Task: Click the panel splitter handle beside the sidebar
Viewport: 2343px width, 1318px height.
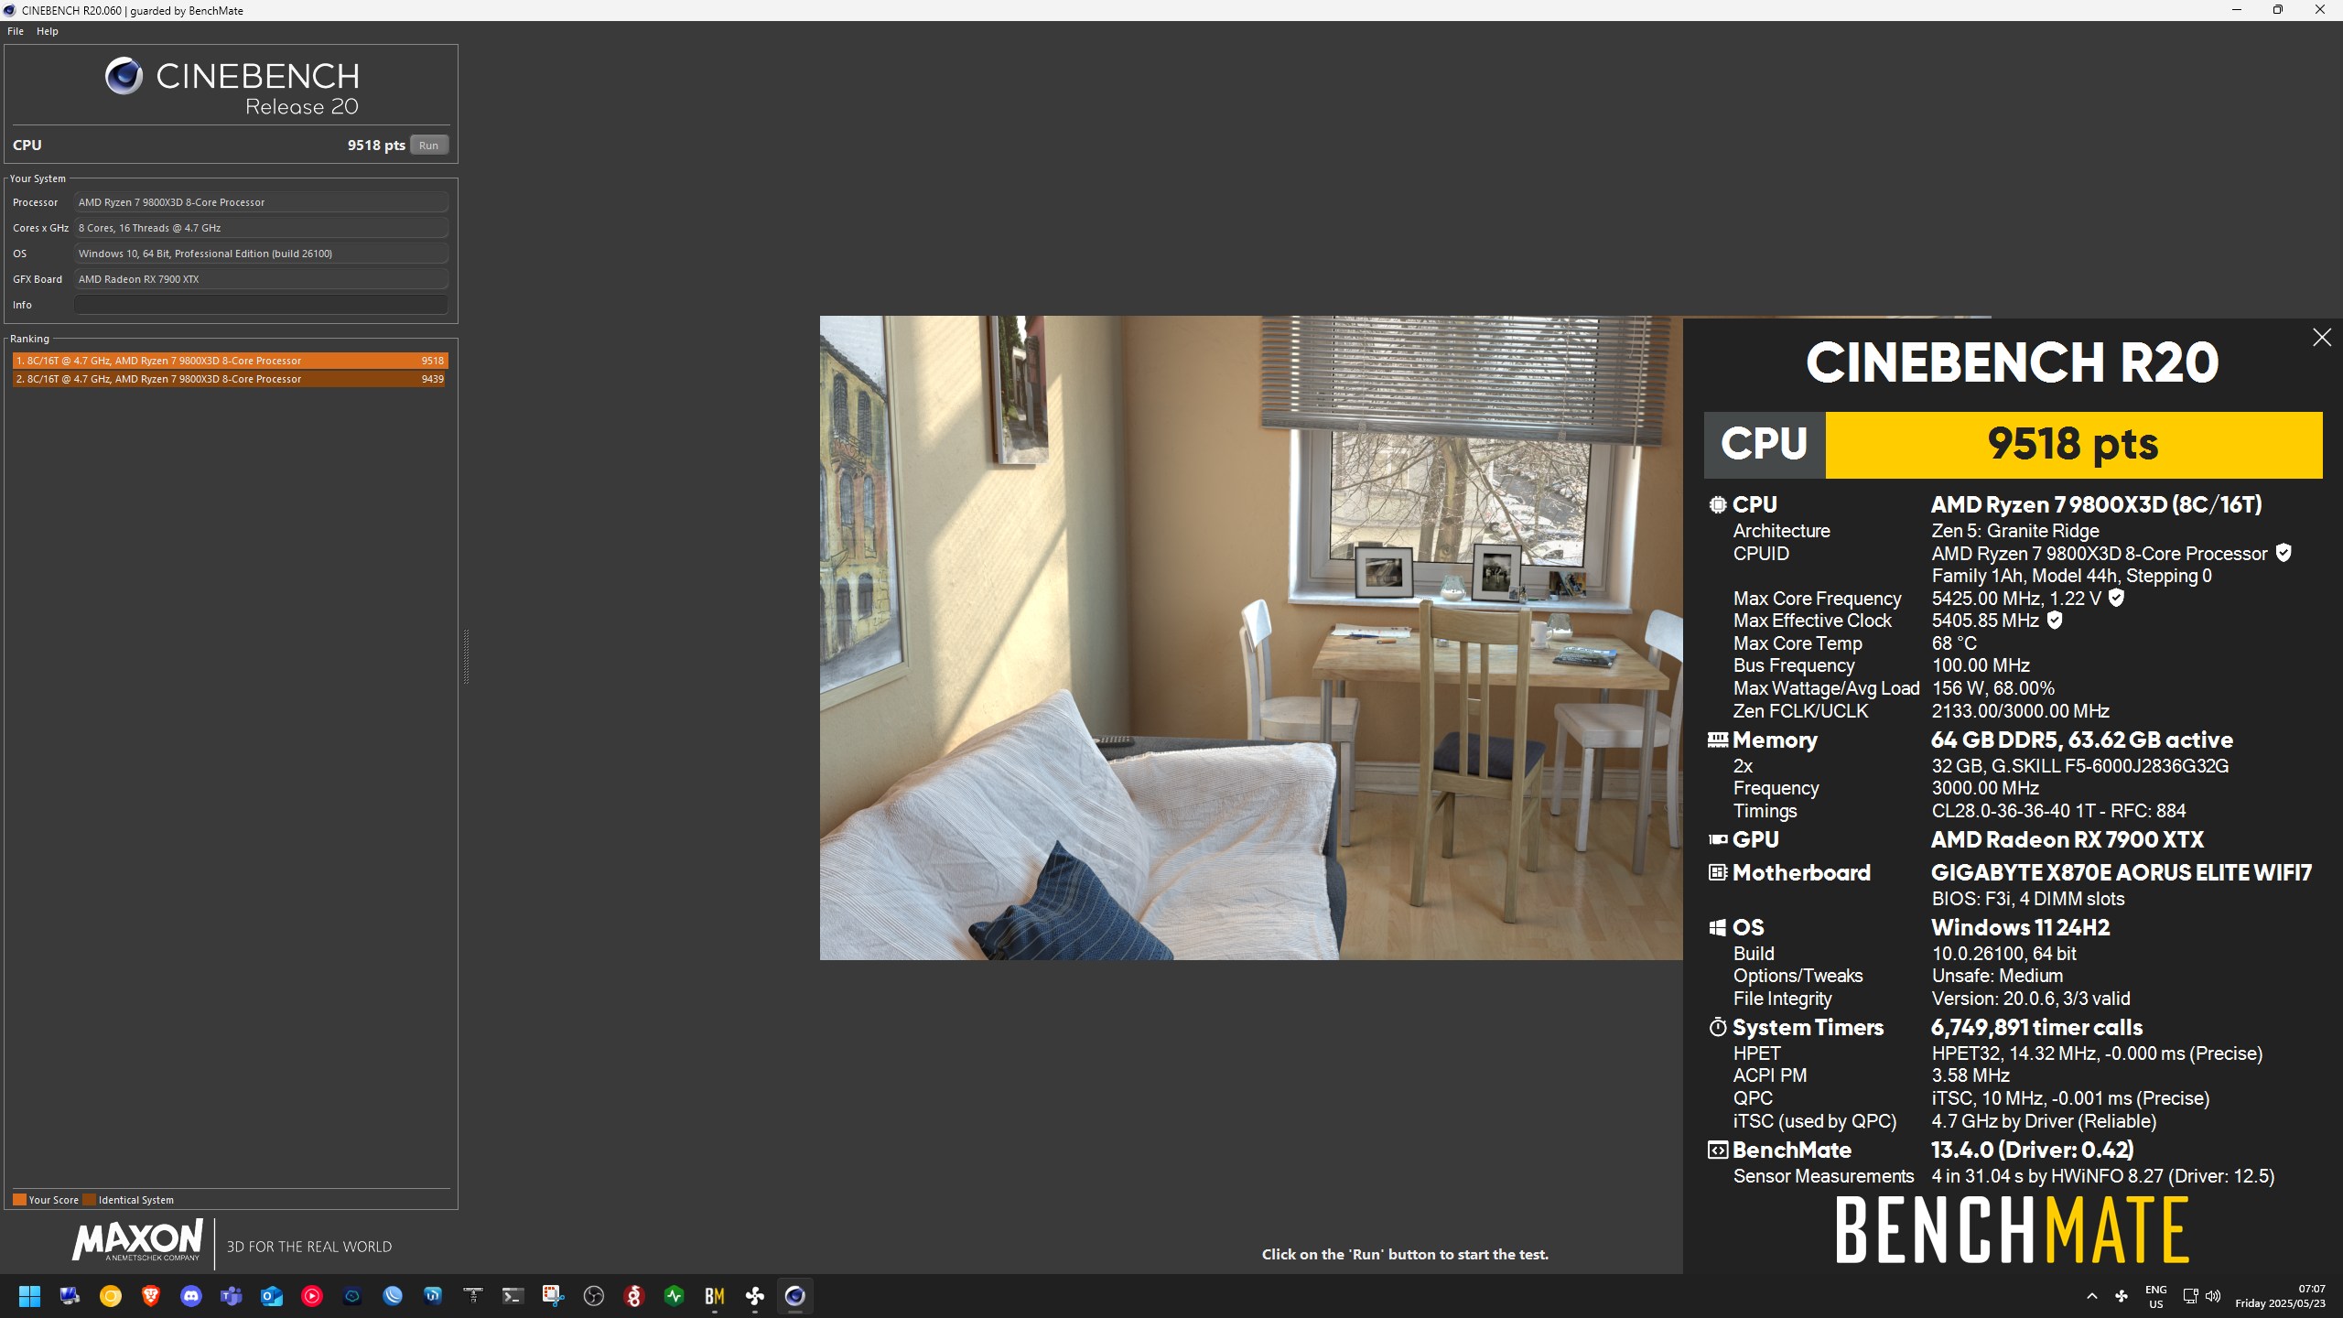Action: [466, 656]
